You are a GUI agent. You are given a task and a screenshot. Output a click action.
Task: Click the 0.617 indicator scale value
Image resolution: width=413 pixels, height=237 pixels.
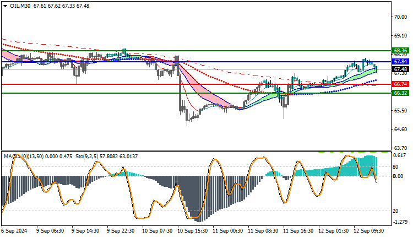[x=400, y=155]
